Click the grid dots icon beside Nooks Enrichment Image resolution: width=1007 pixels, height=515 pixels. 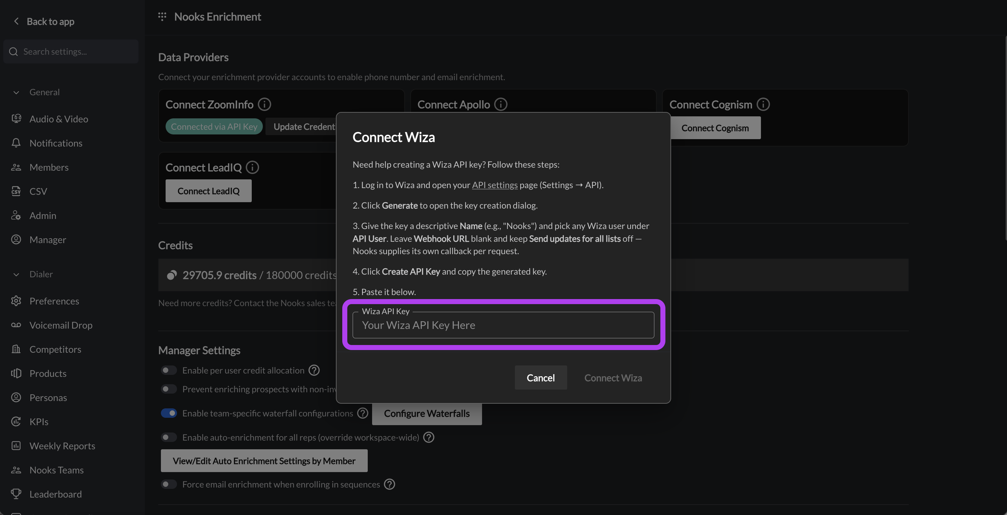[162, 16]
